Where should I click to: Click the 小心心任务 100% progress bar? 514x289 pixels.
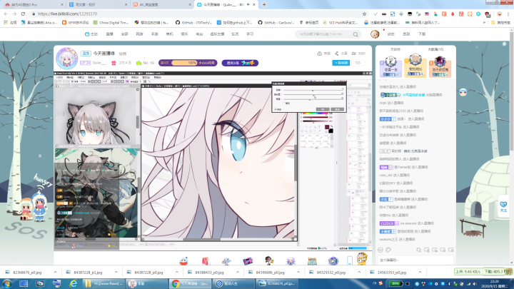point(188,63)
